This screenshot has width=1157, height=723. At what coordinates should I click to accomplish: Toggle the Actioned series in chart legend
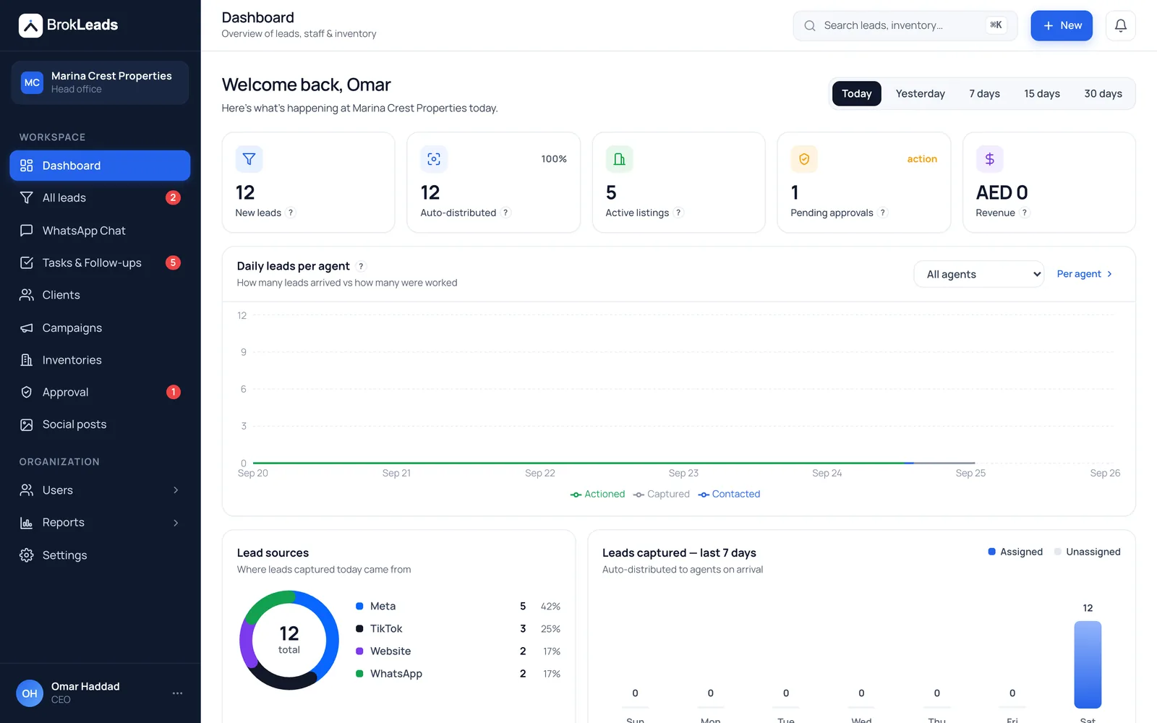597,494
